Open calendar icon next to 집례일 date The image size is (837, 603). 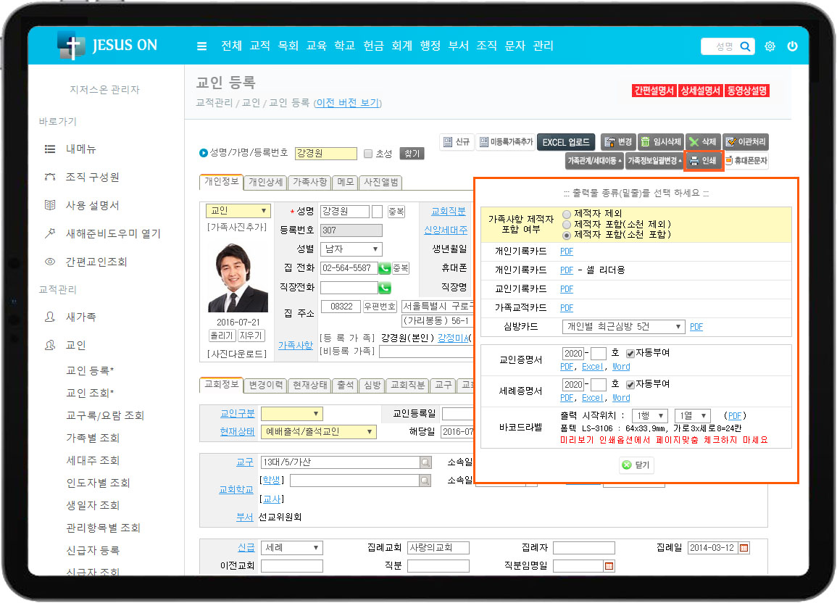pos(743,548)
